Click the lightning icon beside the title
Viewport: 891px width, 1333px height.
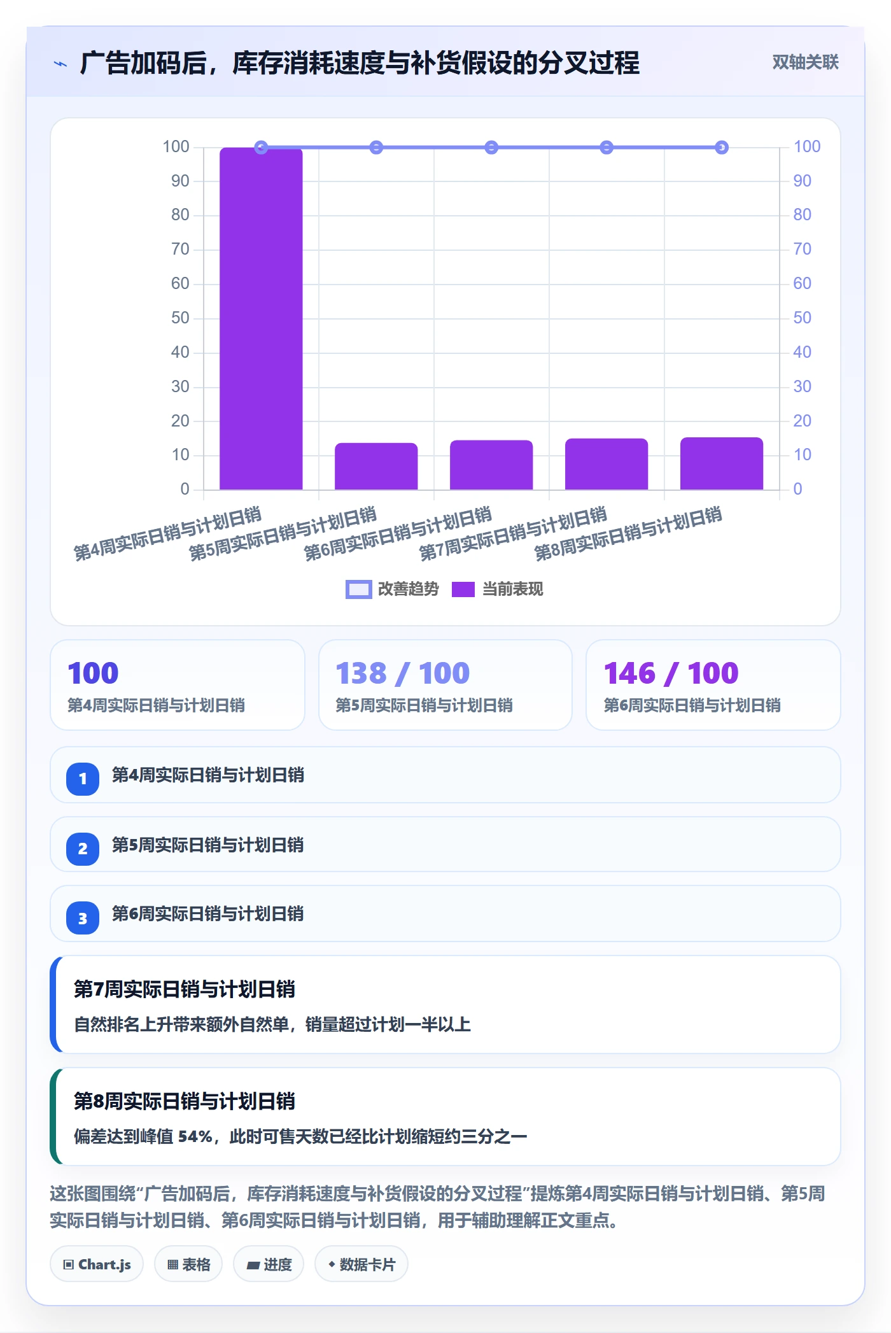pyautogui.click(x=60, y=64)
